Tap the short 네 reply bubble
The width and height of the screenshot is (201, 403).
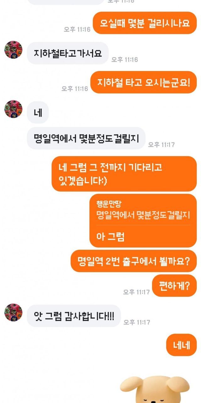coord(38,112)
